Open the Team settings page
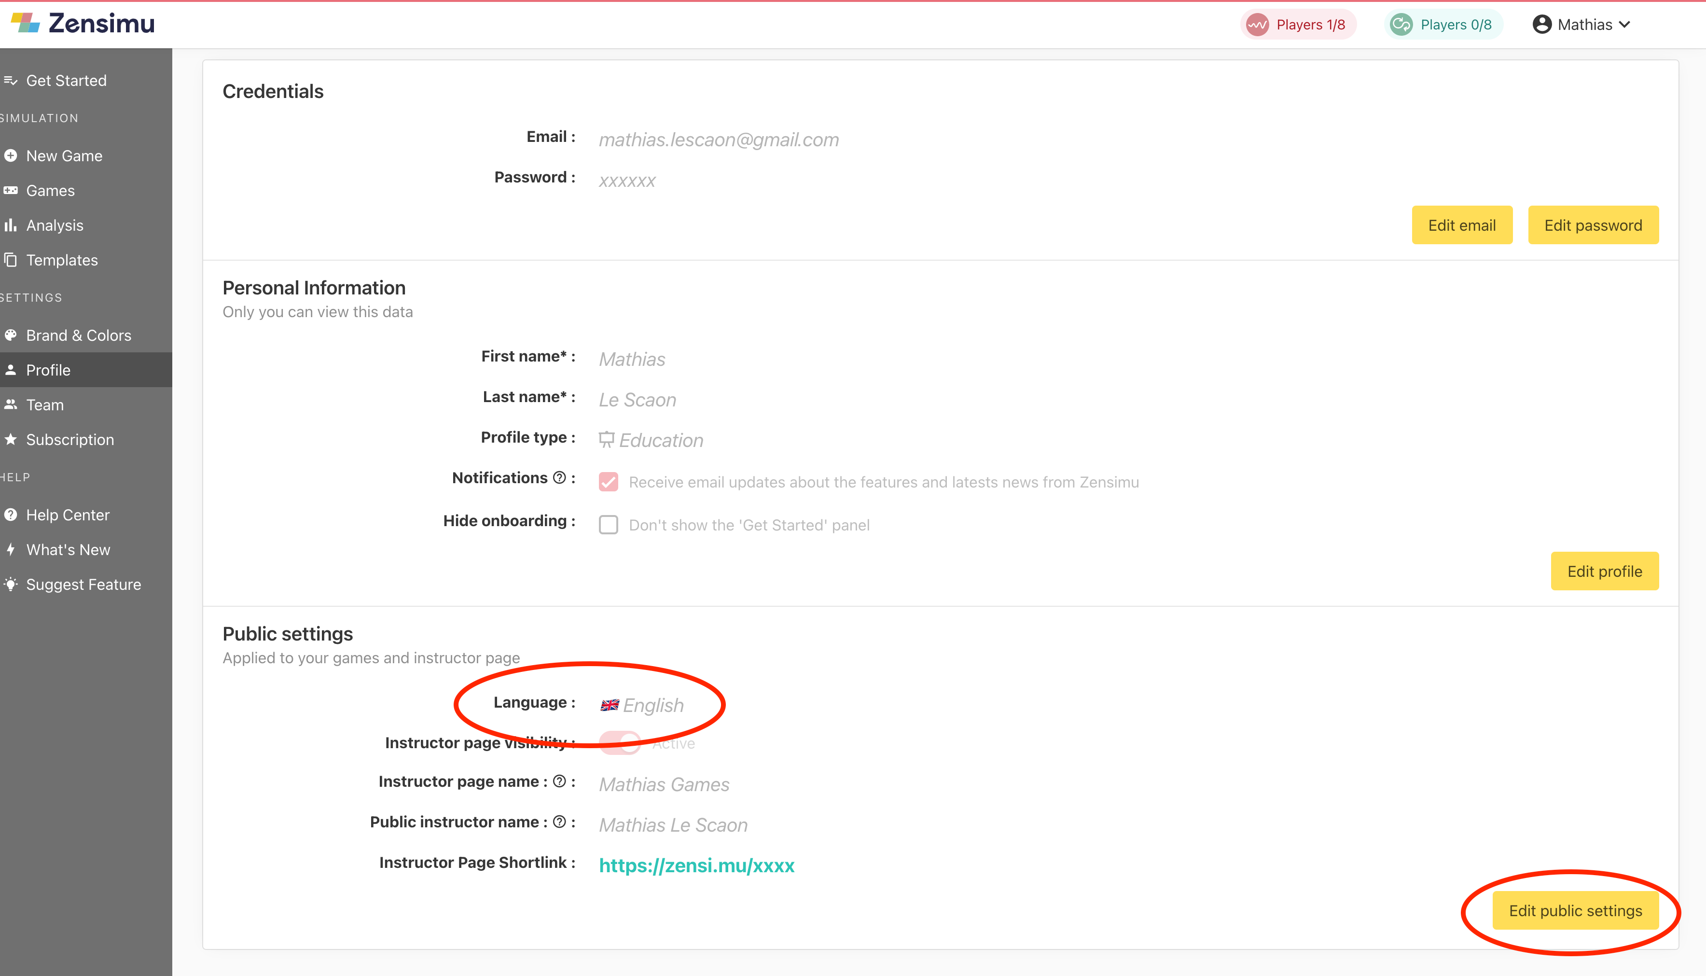The height and width of the screenshot is (976, 1706). pyautogui.click(x=86, y=405)
